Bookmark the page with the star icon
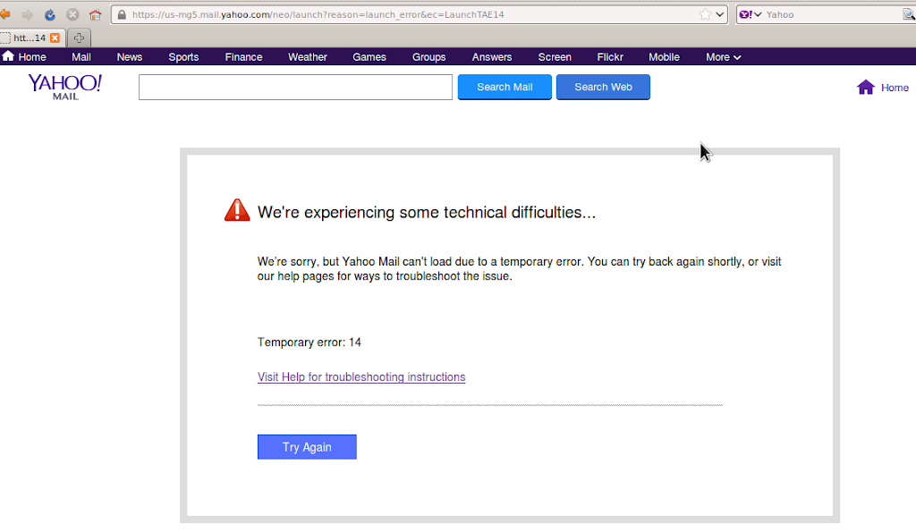Image resolution: width=916 pixels, height=532 pixels. (705, 14)
